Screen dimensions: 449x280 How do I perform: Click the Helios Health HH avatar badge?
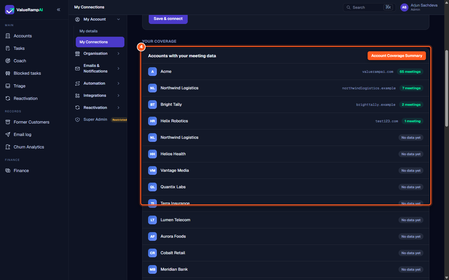pyautogui.click(x=152, y=154)
